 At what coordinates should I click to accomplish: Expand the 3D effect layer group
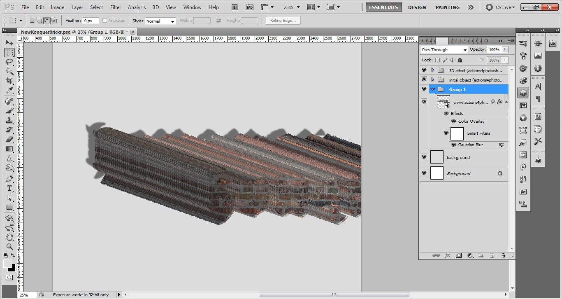432,70
